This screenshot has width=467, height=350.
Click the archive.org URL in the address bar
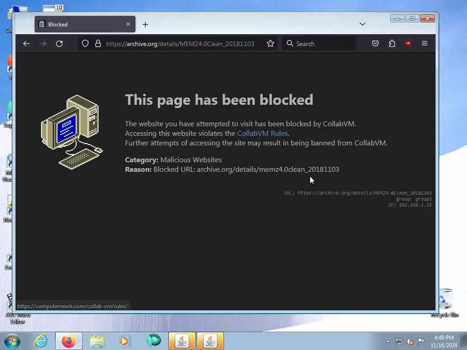[x=180, y=44]
